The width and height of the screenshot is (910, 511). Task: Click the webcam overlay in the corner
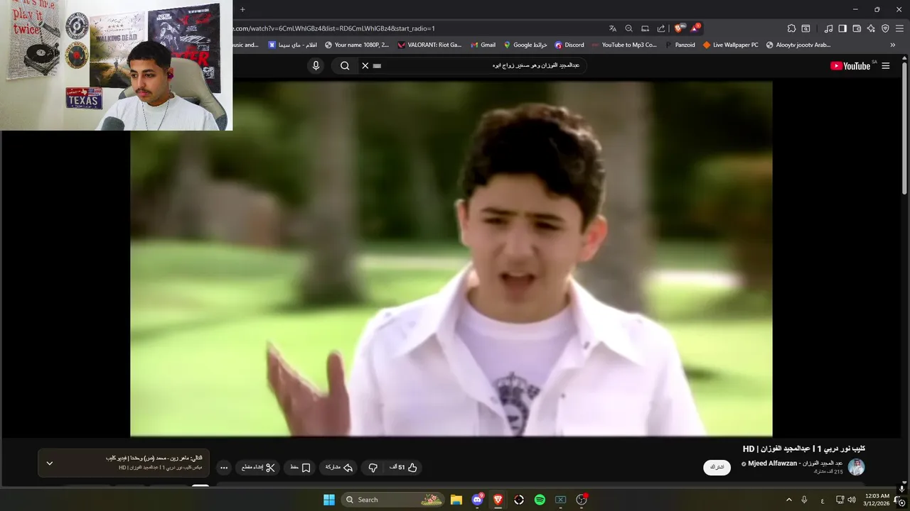click(x=116, y=65)
